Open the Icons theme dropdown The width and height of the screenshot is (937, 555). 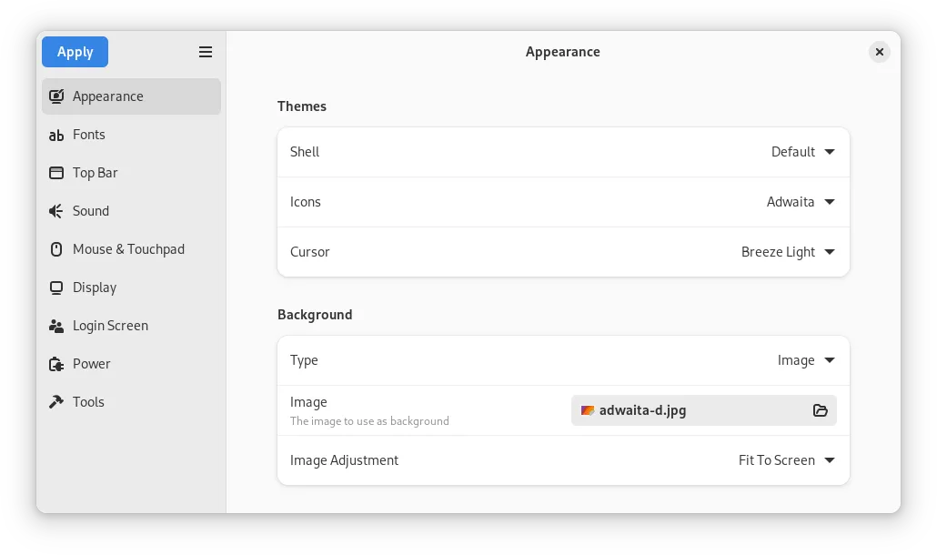coord(801,202)
